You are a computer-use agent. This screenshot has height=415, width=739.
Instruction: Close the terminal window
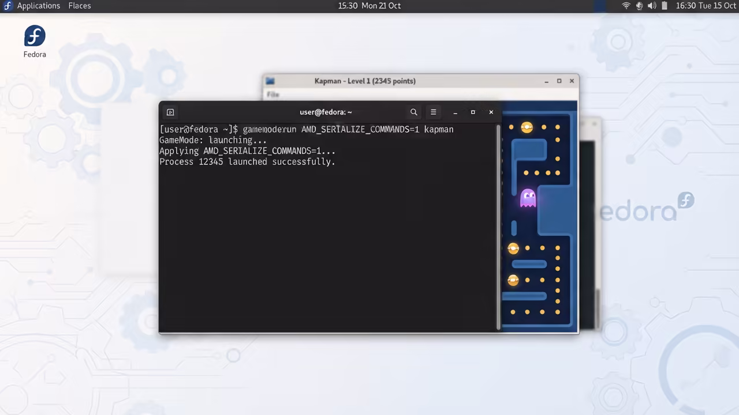pyautogui.click(x=491, y=112)
